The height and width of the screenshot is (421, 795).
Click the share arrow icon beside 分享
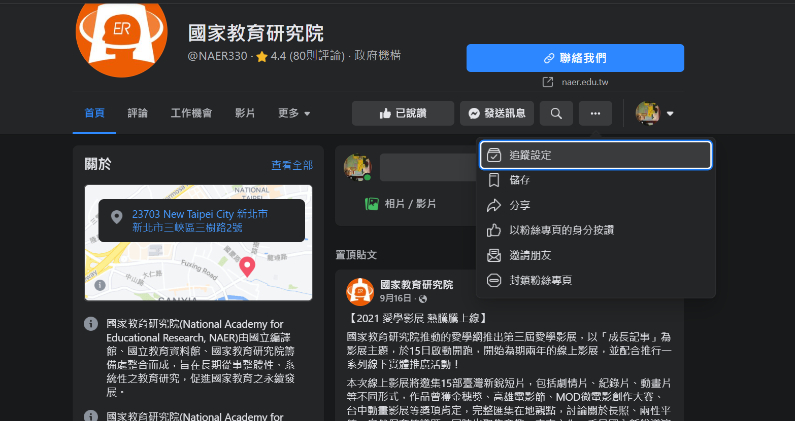click(494, 205)
